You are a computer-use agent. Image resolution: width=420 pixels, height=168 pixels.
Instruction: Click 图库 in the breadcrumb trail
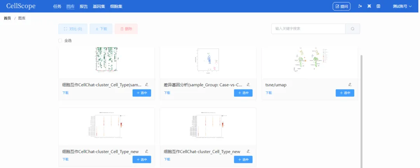pyautogui.click(x=22, y=19)
